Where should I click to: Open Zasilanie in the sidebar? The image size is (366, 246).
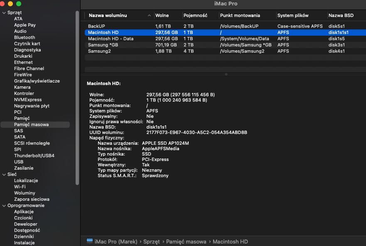pyautogui.click(x=24, y=168)
